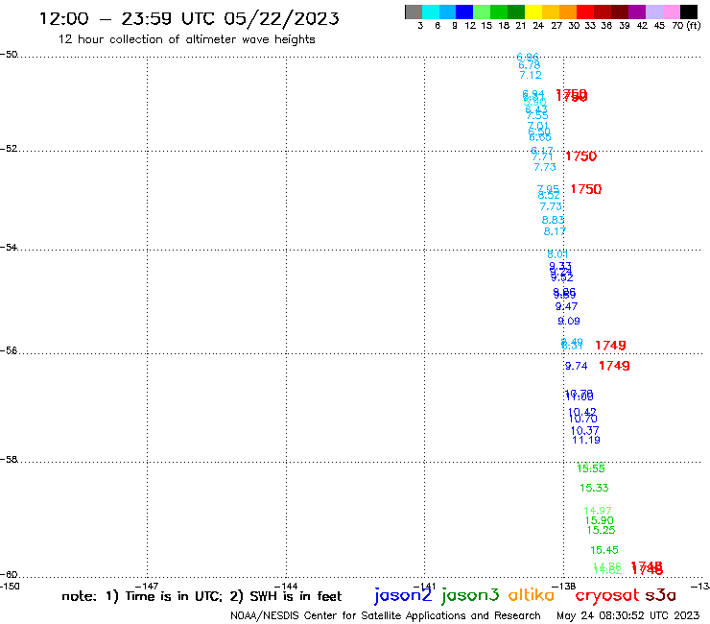Click the wave height value 9.09
Image resolution: width=710 pixels, height=624 pixels.
point(569,322)
